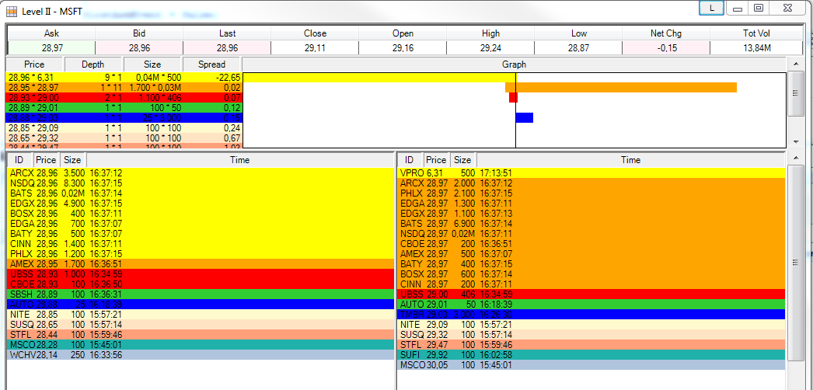Select the red 28,93 * 29,00 depth row

click(124, 98)
